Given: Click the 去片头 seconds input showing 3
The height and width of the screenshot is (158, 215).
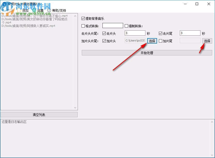Looking at the screenshot, I should pyautogui.click(x=135, y=33).
